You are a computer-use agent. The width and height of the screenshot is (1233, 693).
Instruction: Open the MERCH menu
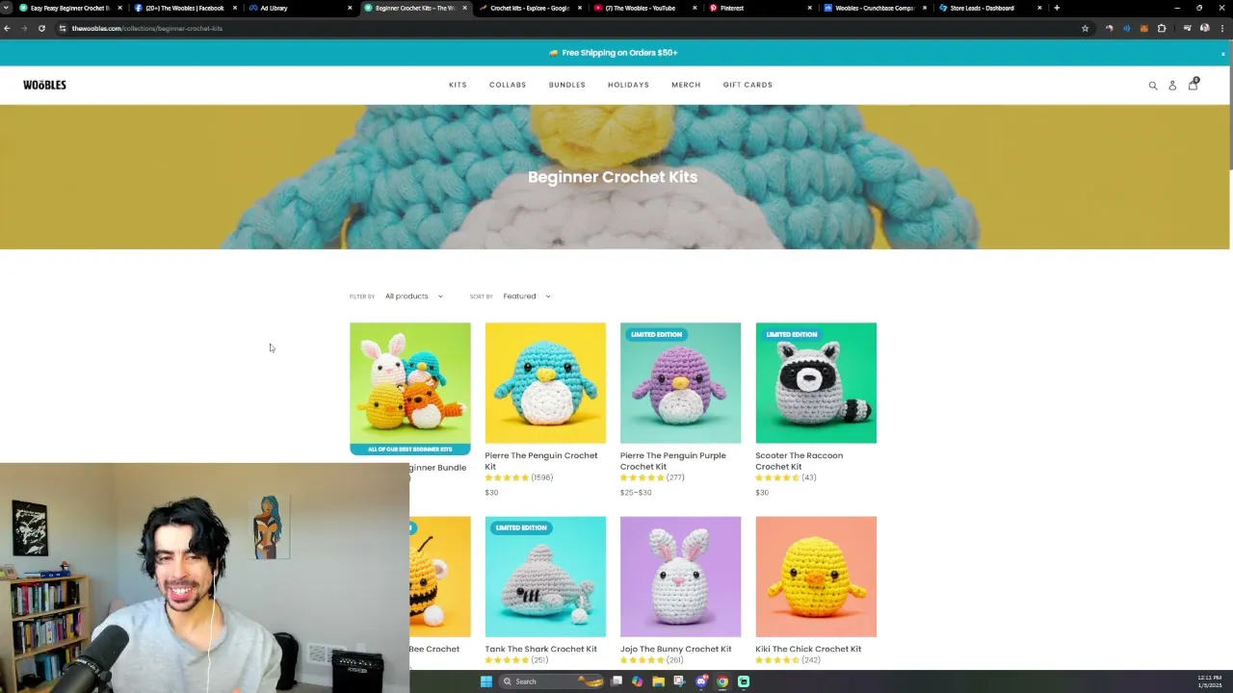(x=686, y=85)
